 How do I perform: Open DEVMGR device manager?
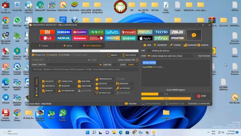point(189,45)
